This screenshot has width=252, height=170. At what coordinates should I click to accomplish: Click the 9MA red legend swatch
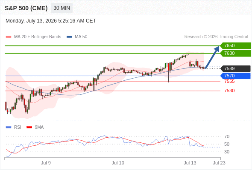point(29,127)
